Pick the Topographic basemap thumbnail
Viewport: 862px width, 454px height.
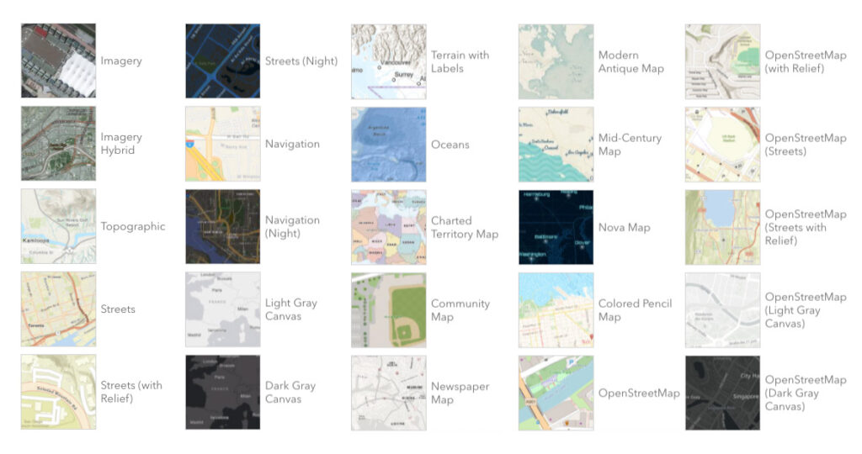point(58,226)
